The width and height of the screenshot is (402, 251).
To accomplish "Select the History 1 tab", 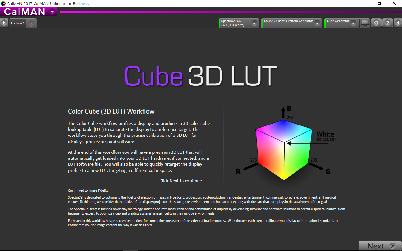I will 18,23.
